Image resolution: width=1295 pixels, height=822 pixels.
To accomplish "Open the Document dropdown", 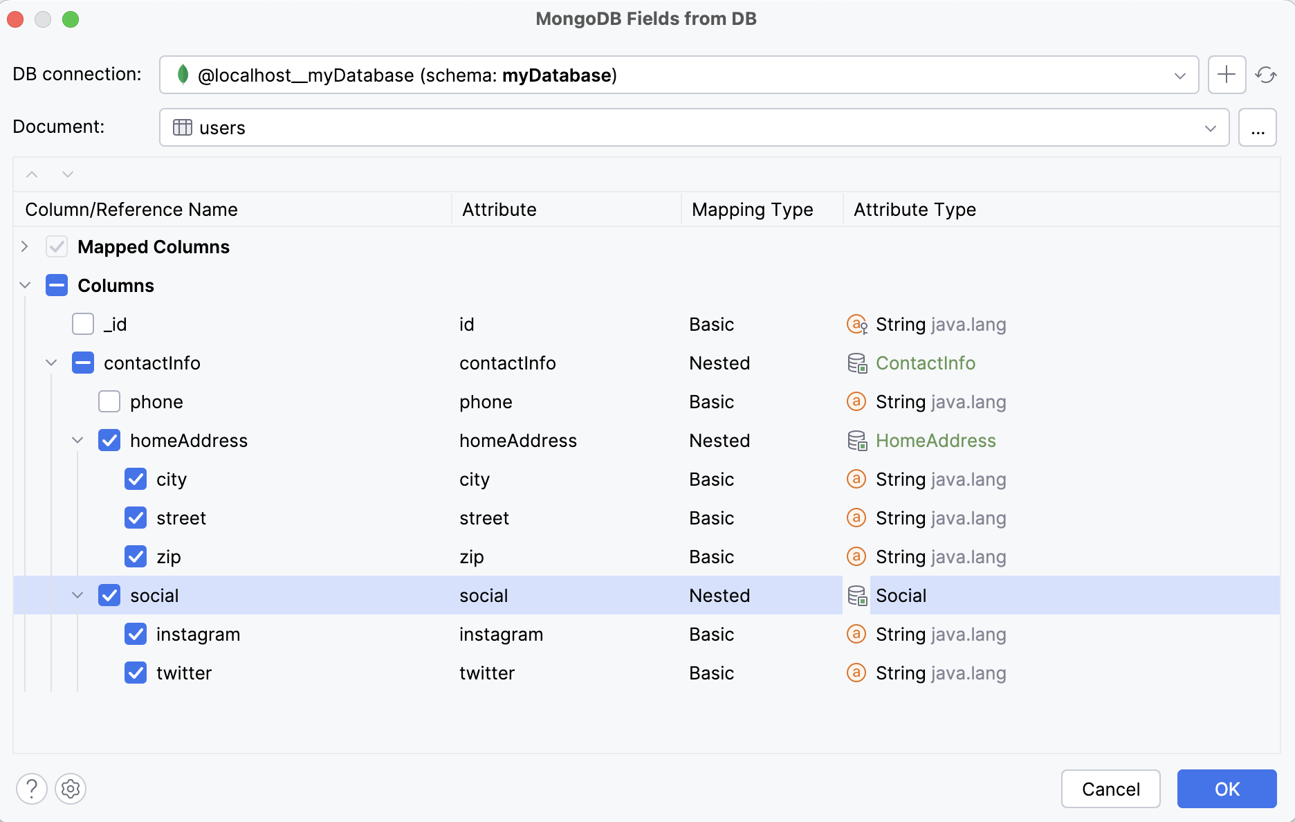I will [1209, 127].
